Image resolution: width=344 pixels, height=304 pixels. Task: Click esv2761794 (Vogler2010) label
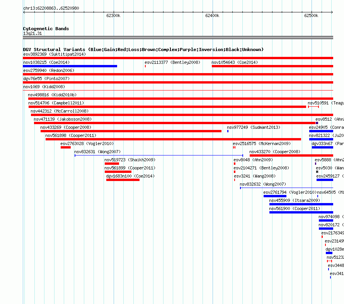290,192
